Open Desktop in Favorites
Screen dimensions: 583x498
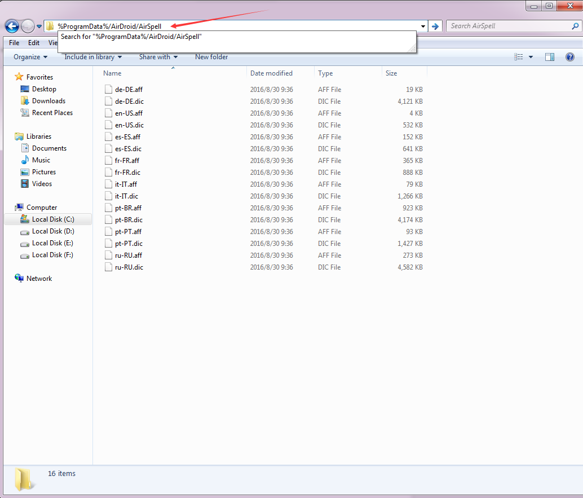[x=39, y=89]
